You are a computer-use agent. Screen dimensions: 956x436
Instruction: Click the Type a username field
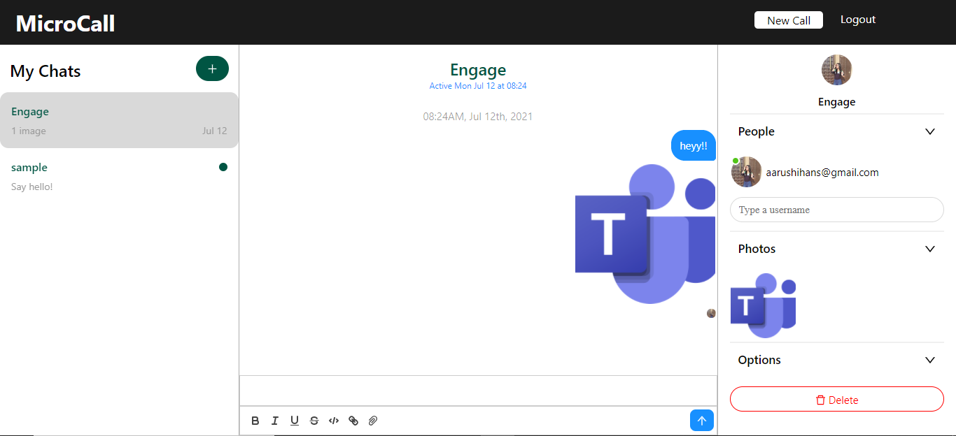[x=837, y=210]
